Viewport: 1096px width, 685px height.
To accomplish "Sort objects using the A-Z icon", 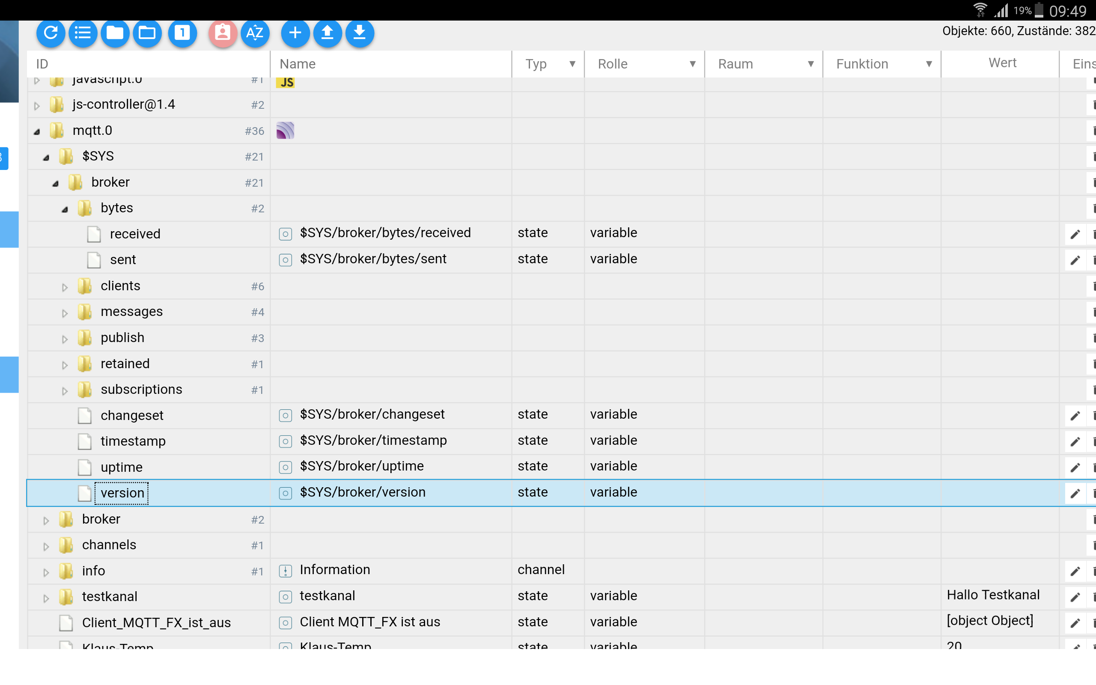I will [x=256, y=33].
